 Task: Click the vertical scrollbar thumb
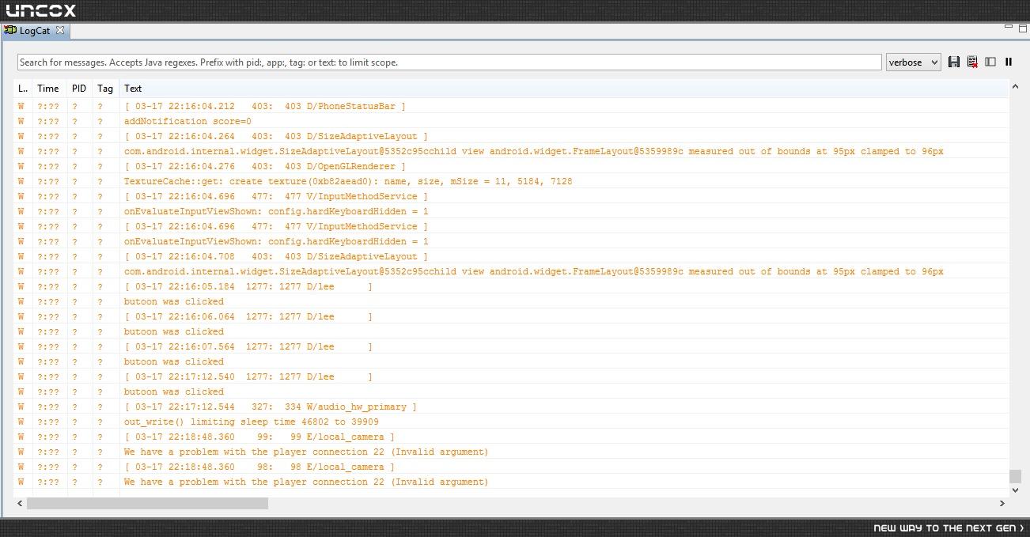click(1016, 476)
